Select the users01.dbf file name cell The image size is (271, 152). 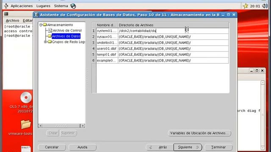click(107, 49)
